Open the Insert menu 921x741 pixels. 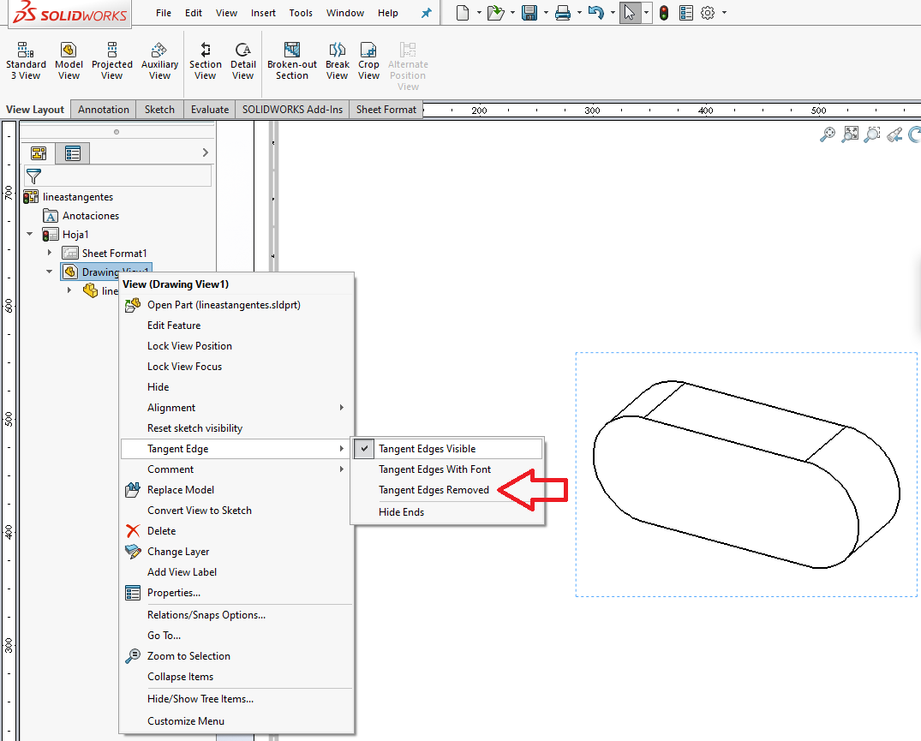263,13
